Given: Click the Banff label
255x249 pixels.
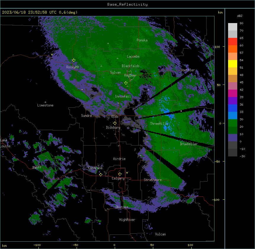Looking at the screenshot, I should [37, 168].
